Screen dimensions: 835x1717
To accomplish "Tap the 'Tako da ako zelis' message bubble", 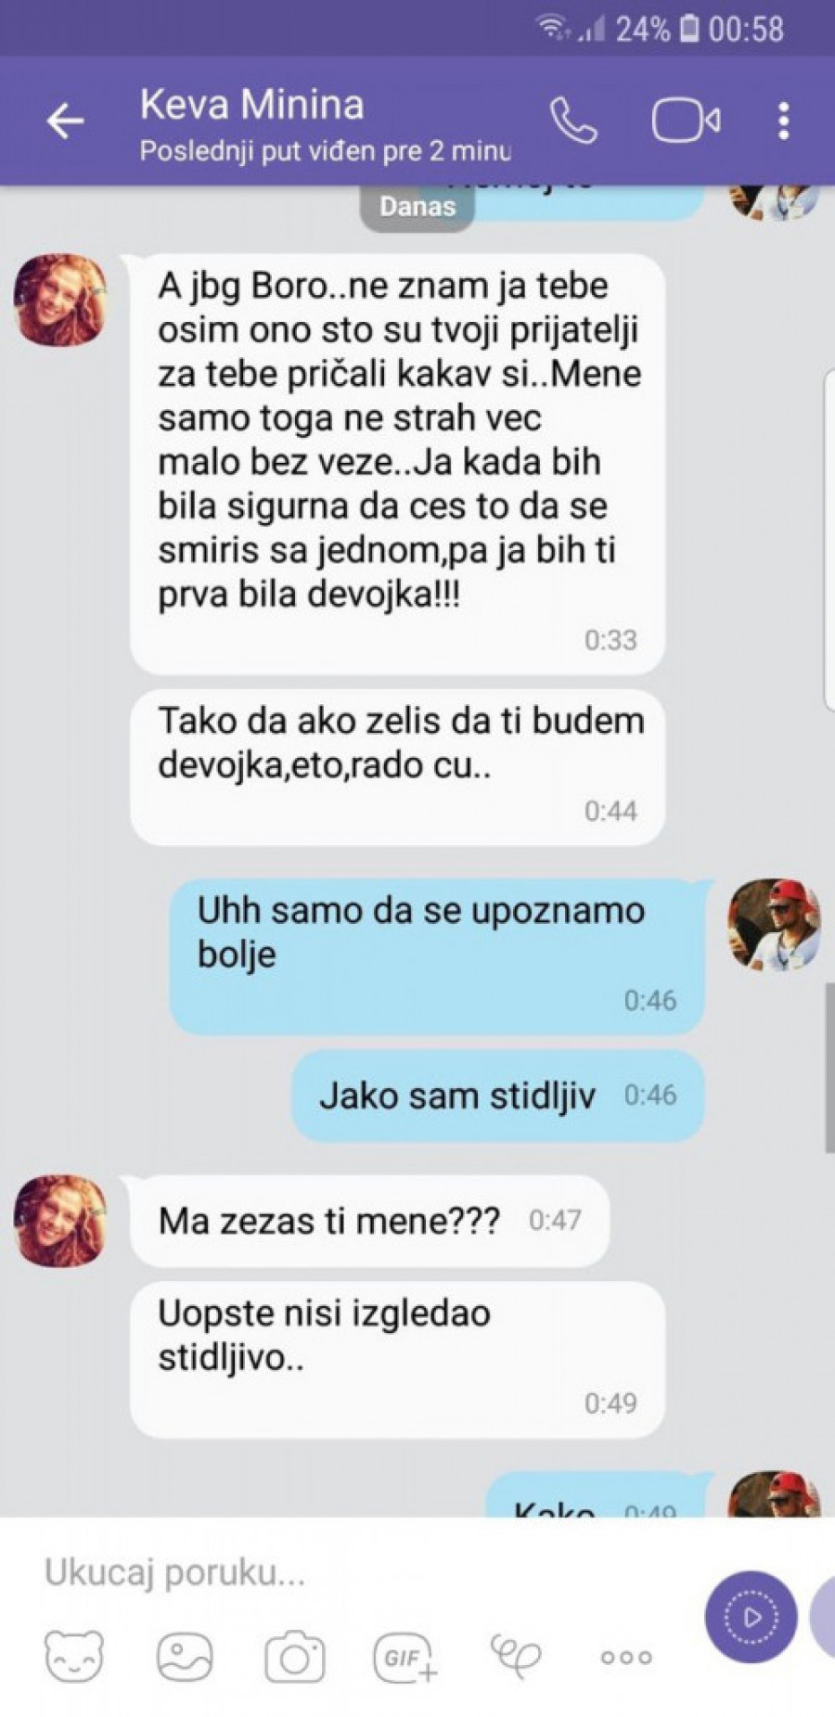I will click(397, 767).
